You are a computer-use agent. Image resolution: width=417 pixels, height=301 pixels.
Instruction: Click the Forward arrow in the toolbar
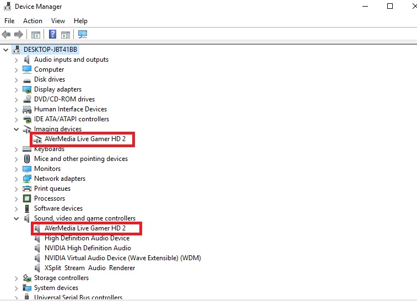(x=19, y=34)
